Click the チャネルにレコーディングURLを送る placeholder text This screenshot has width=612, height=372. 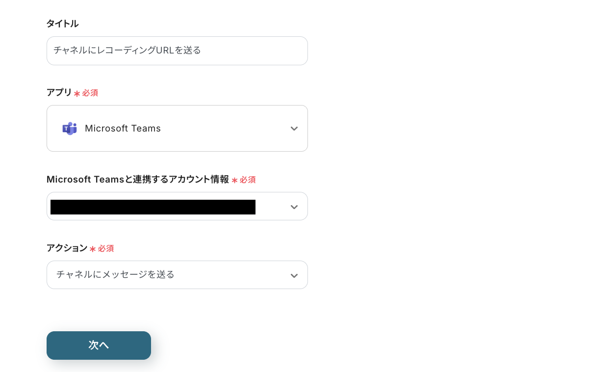click(x=127, y=51)
